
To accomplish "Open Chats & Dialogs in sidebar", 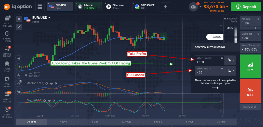I will click(7, 52).
